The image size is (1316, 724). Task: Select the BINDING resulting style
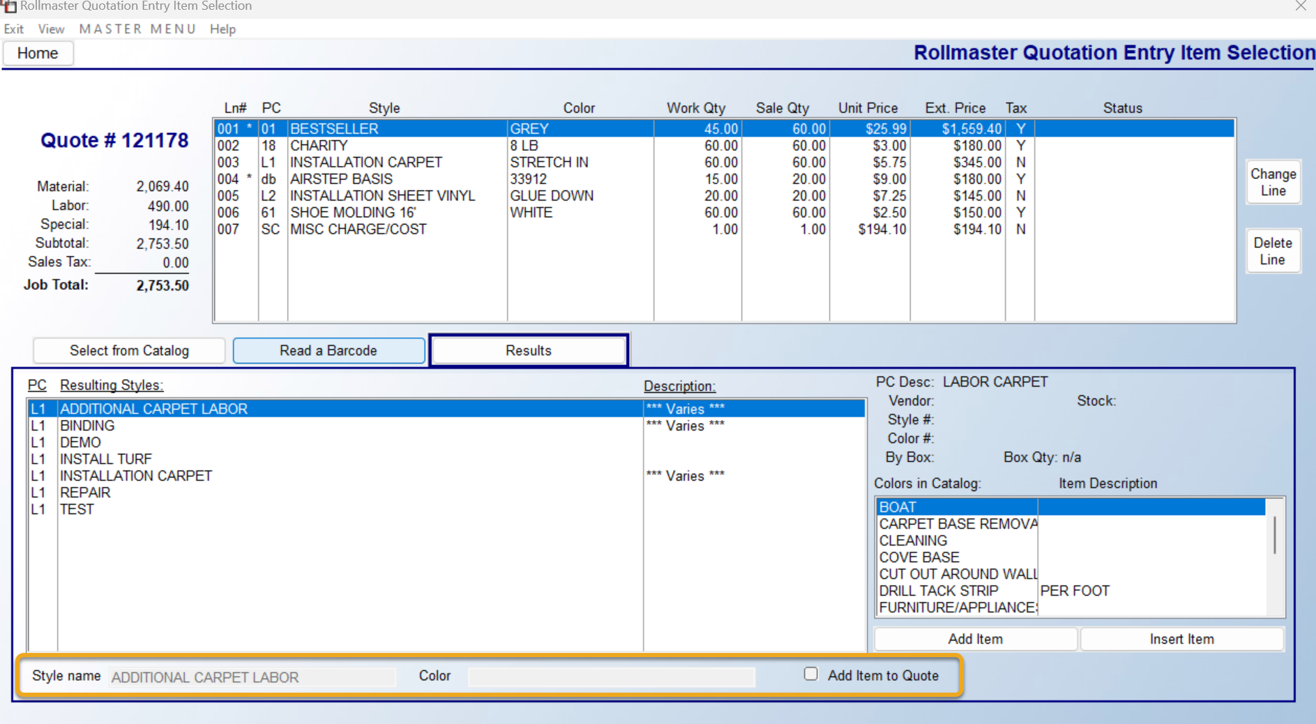[446, 426]
